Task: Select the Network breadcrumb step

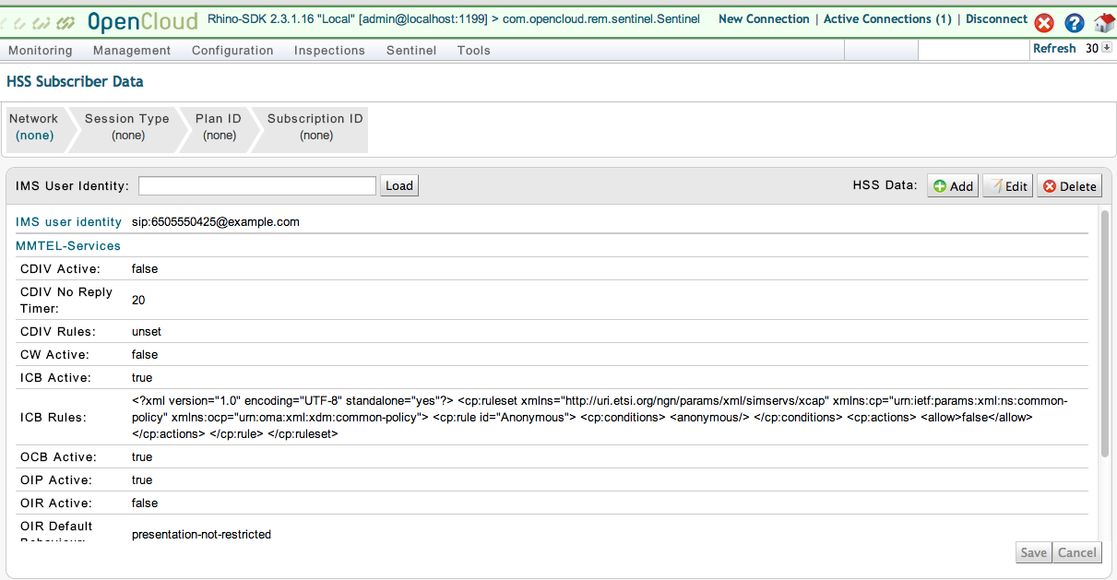Action: 34,126
